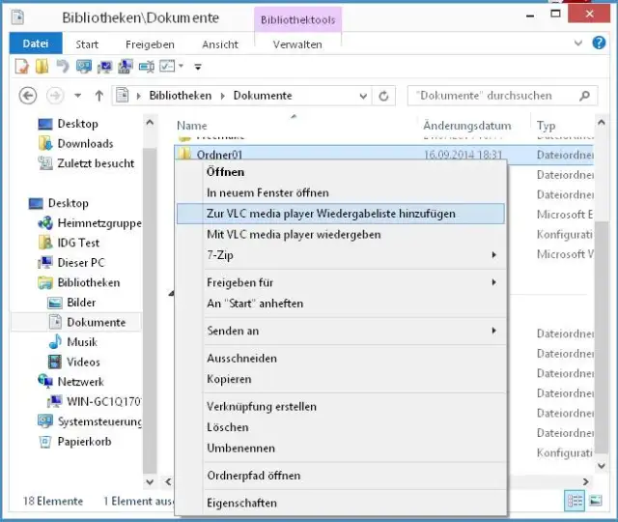The image size is (618, 522).
Task: Open the Help question mark icon
Action: pyautogui.click(x=601, y=43)
